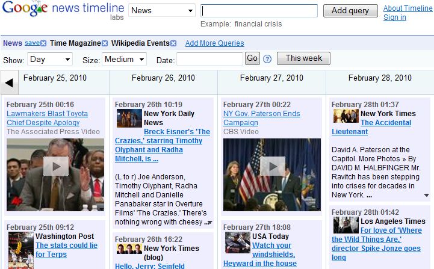Open NY Gov. Paterson Ends Campaign link
The image size is (434, 269).
262,118
